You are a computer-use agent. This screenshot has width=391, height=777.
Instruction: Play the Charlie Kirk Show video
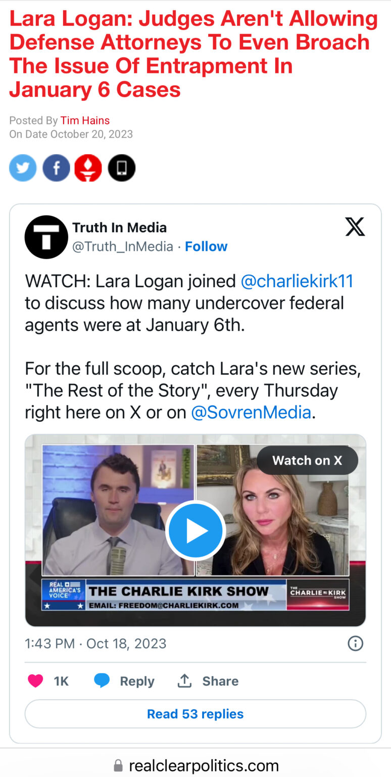click(x=196, y=531)
